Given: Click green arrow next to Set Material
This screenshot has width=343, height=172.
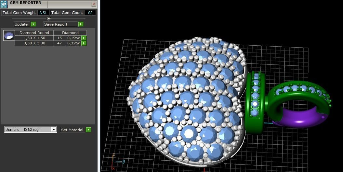Looking at the screenshot, I should point(88,130).
